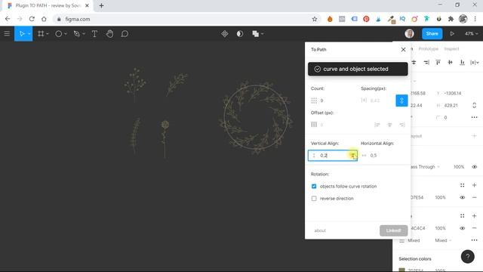Toggle objects follow curve rotation checkbox

pyautogui.click(x=314, y=187)
